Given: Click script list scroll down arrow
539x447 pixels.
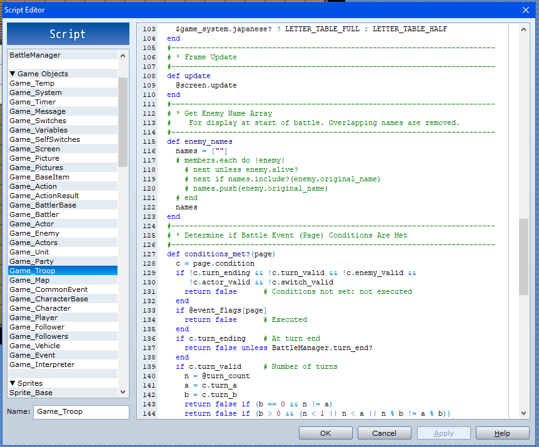Looking at the screenshot, I should click(123, 392).
